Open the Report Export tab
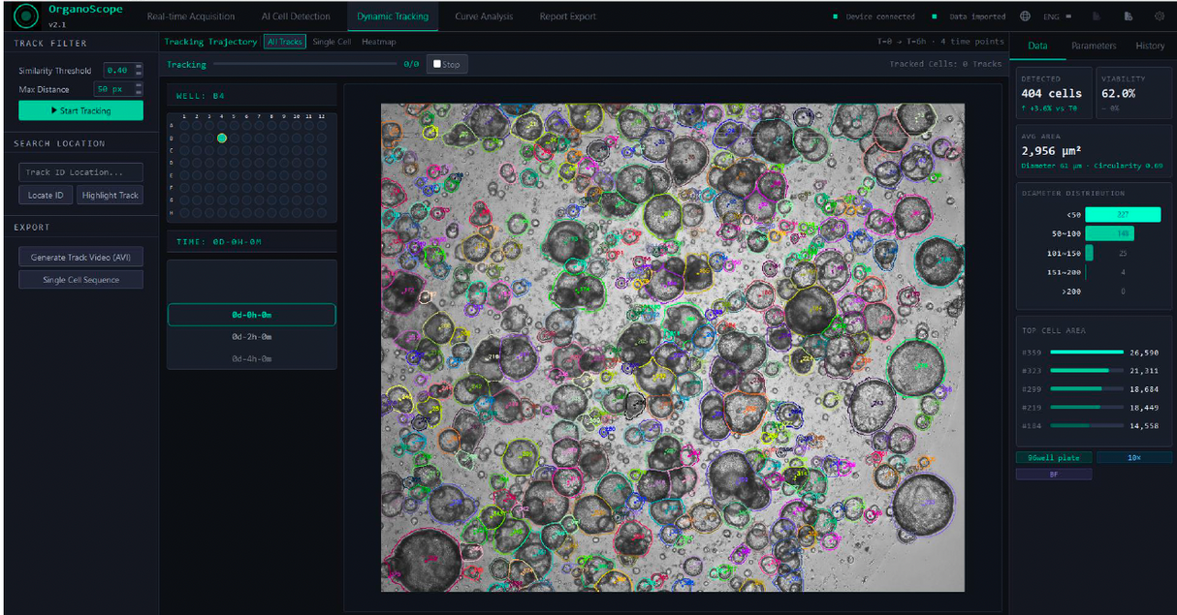The height and width of the screenshot is (615, 1177). [x=568, y=16]
